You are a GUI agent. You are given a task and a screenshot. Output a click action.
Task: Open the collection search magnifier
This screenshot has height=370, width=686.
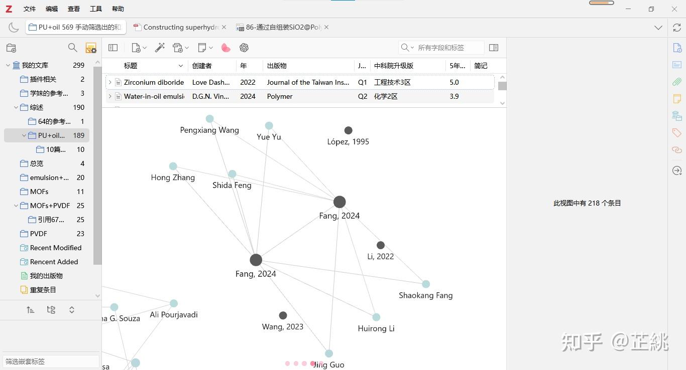pos(73,48)
